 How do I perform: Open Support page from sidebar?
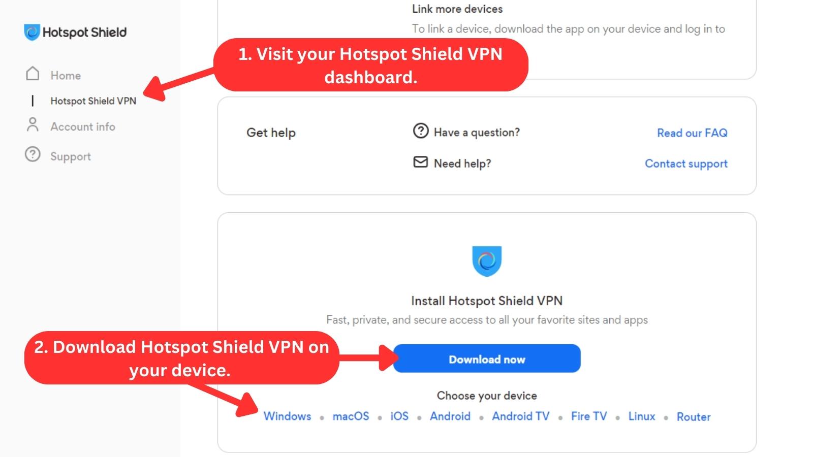tap(71, 156)
